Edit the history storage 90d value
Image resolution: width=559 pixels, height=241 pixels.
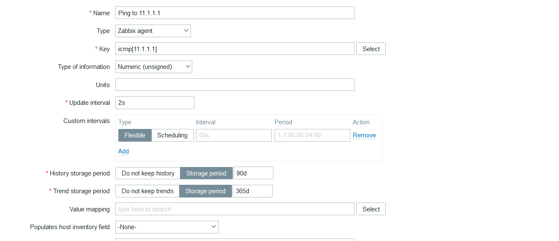(254, 173)
